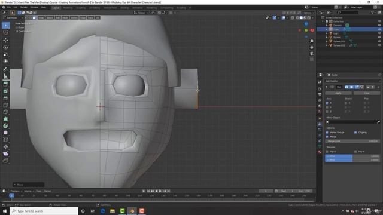Image resolution: width=383 pixels, height=215 pixels.
Task: Collapse the Mirror modifier panel arrow
Action: [327, 87]
